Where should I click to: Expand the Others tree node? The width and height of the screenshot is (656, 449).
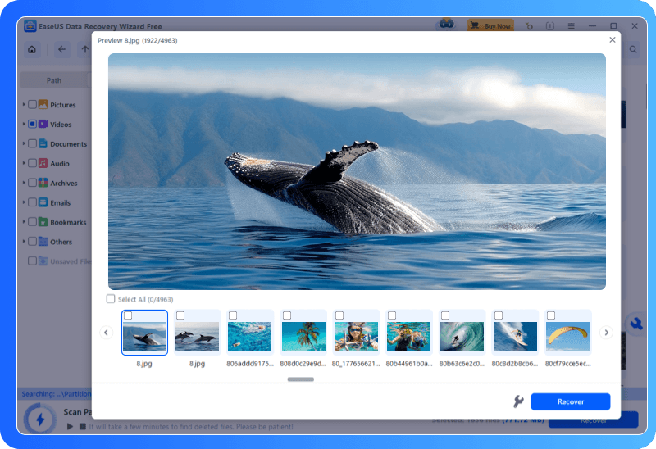coord(24,241)
